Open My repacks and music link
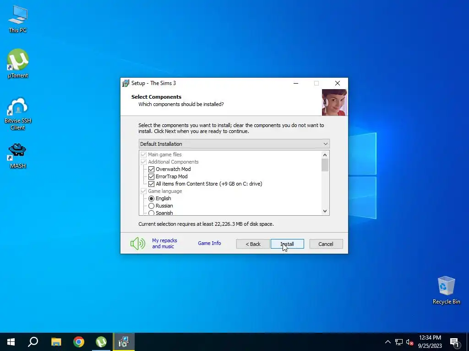The width and height of the screenshot is (469, 351). tap(164, 244)
